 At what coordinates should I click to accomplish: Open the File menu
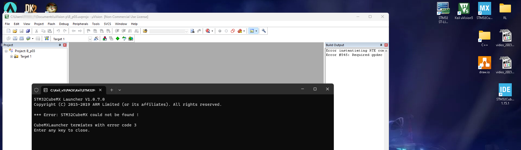pos(7,24)
